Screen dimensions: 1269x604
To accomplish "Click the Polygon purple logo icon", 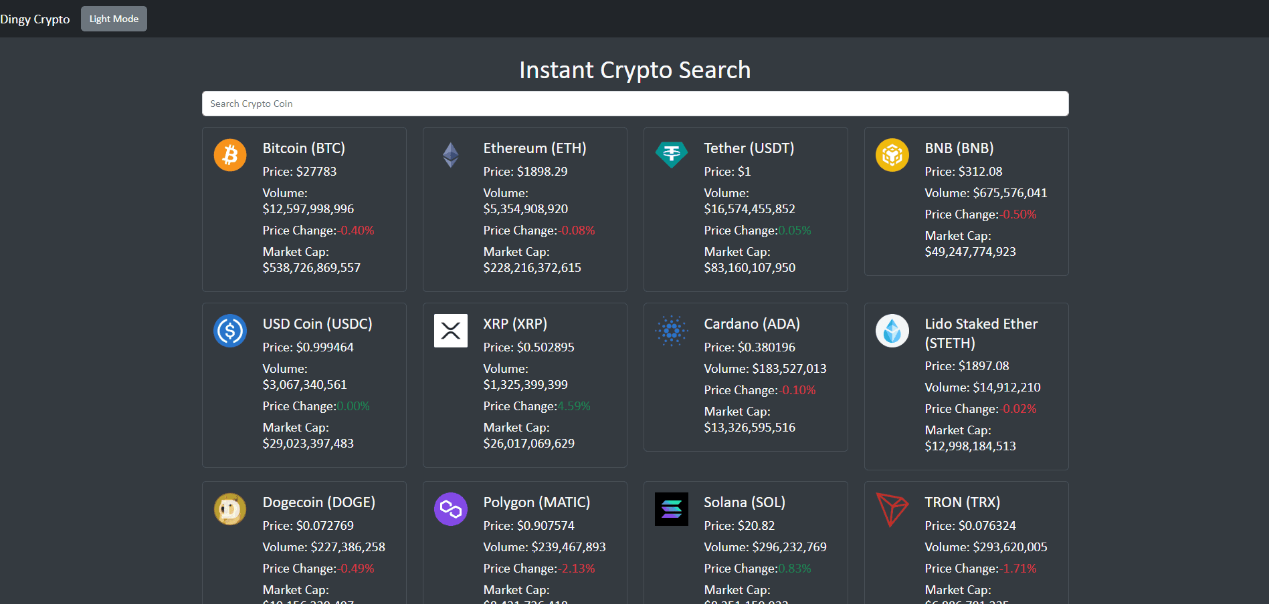I will click(450, 508).
